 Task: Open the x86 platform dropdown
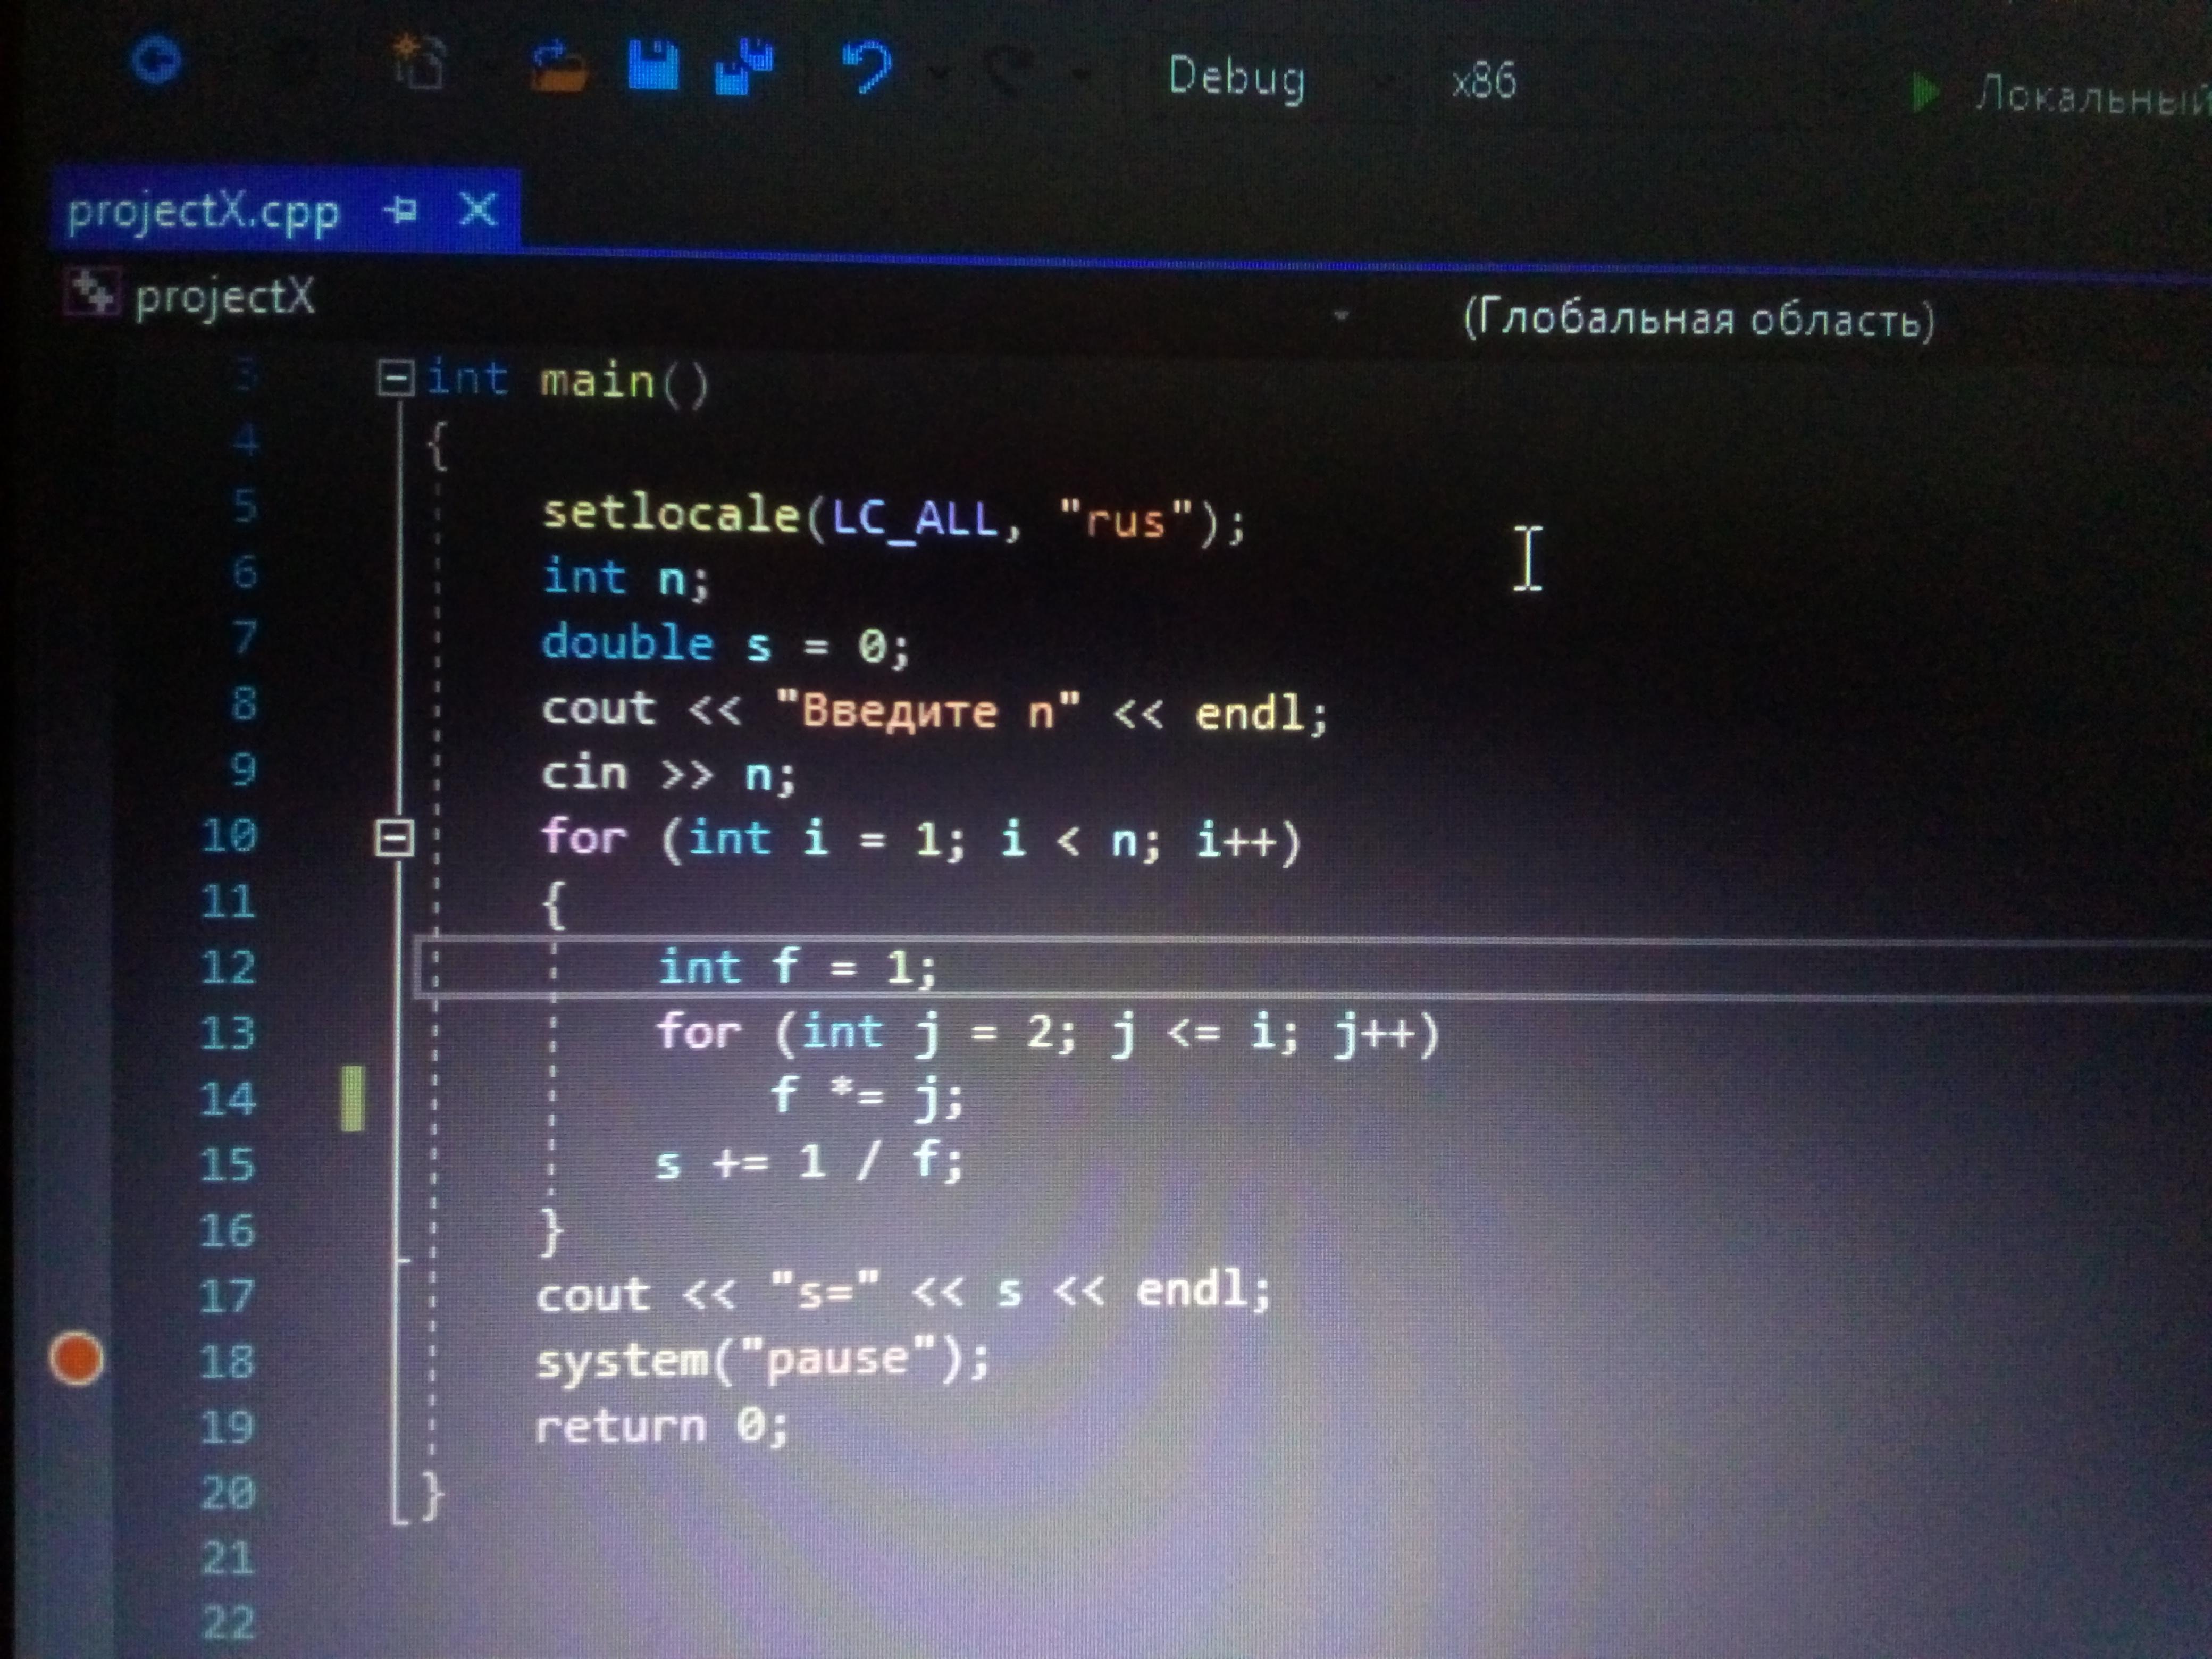tap(1484, 80)
